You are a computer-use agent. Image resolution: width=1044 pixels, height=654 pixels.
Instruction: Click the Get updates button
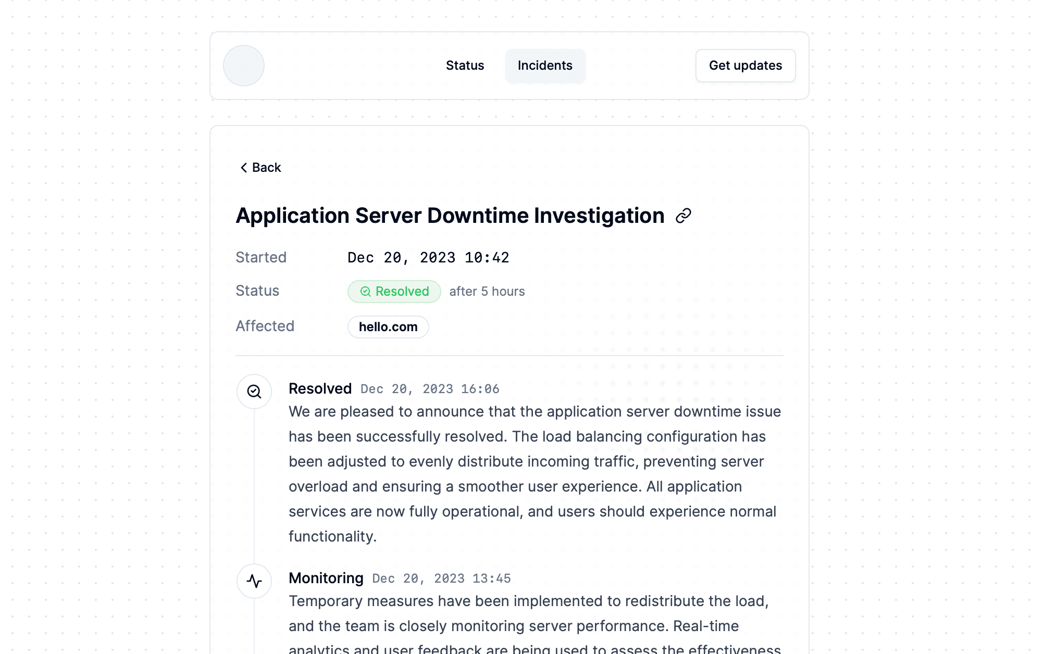pyautogui.click(x=745, y=66)
